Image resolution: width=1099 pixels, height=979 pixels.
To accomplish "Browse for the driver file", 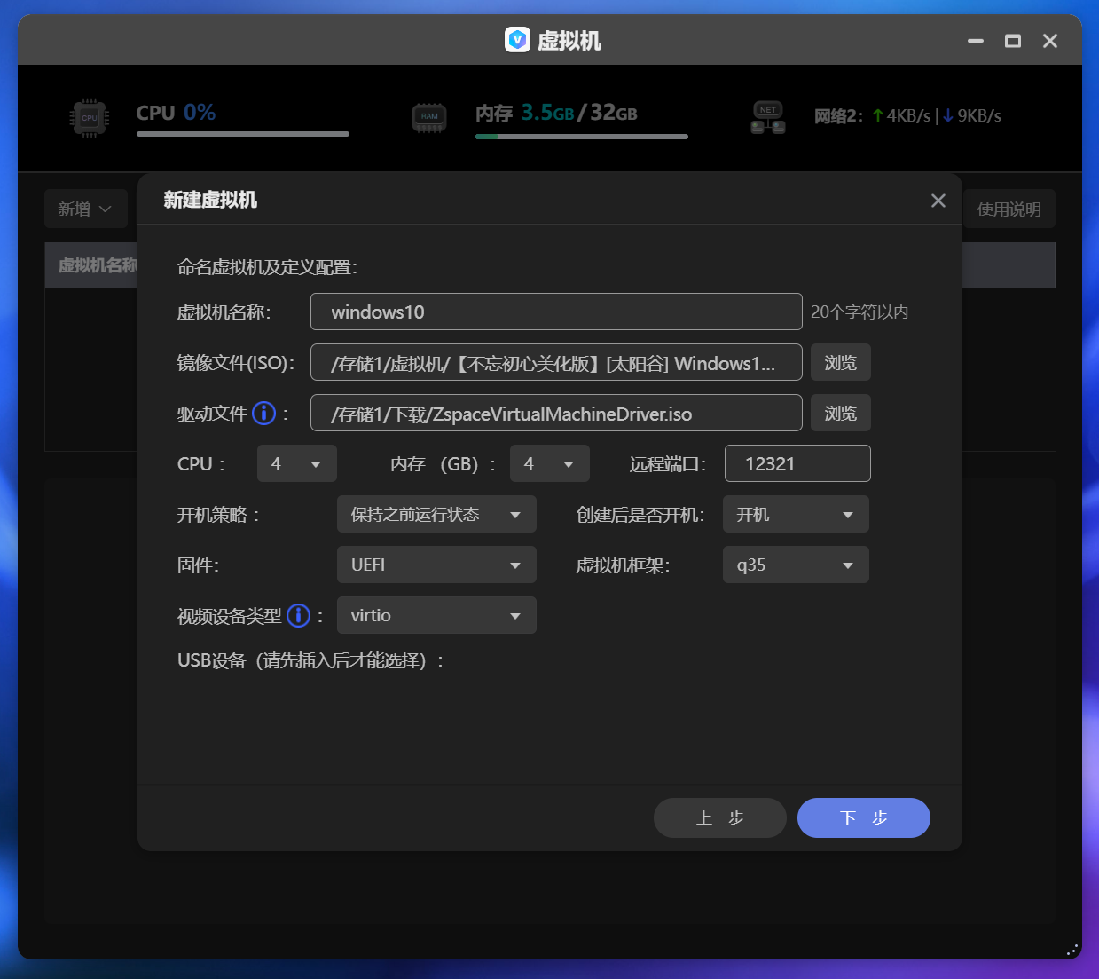I will point(841,413).
